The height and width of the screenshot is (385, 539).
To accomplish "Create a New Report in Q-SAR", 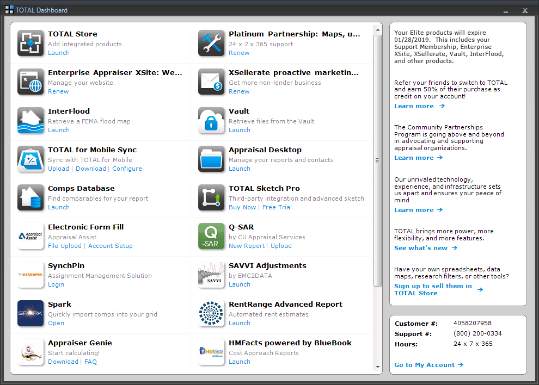I will 247,246.
